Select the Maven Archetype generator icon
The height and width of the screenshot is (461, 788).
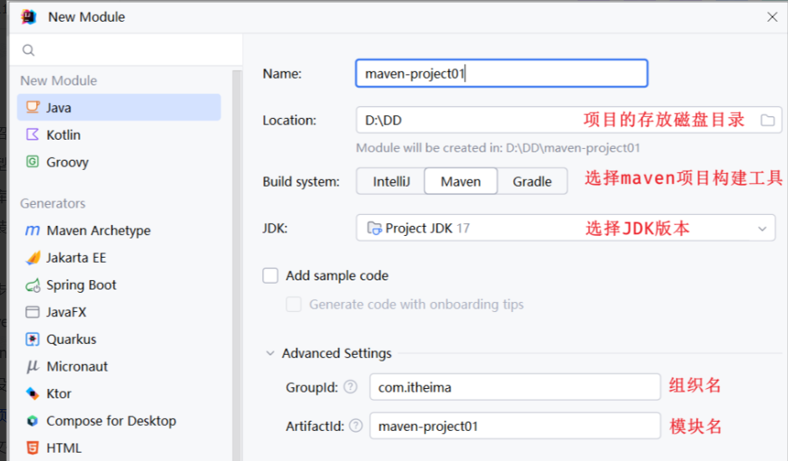[x=33, y=231]
